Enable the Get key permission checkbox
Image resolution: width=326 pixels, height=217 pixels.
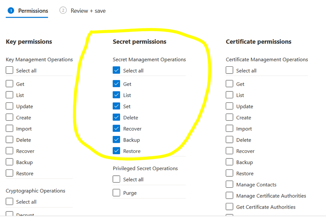pyautogui.click(x=10, y=84)
